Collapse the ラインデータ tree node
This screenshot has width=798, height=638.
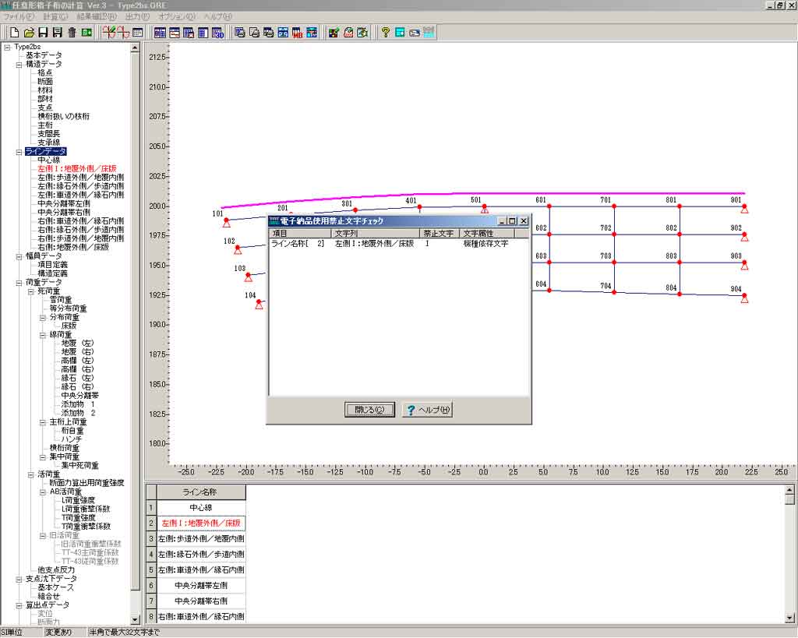pos(19,152)
